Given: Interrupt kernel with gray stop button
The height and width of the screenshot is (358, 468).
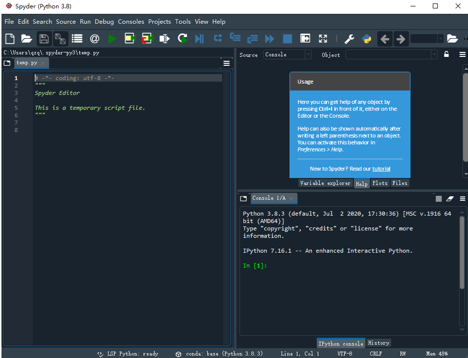Looking at the screenshot, I should (438, 199).
